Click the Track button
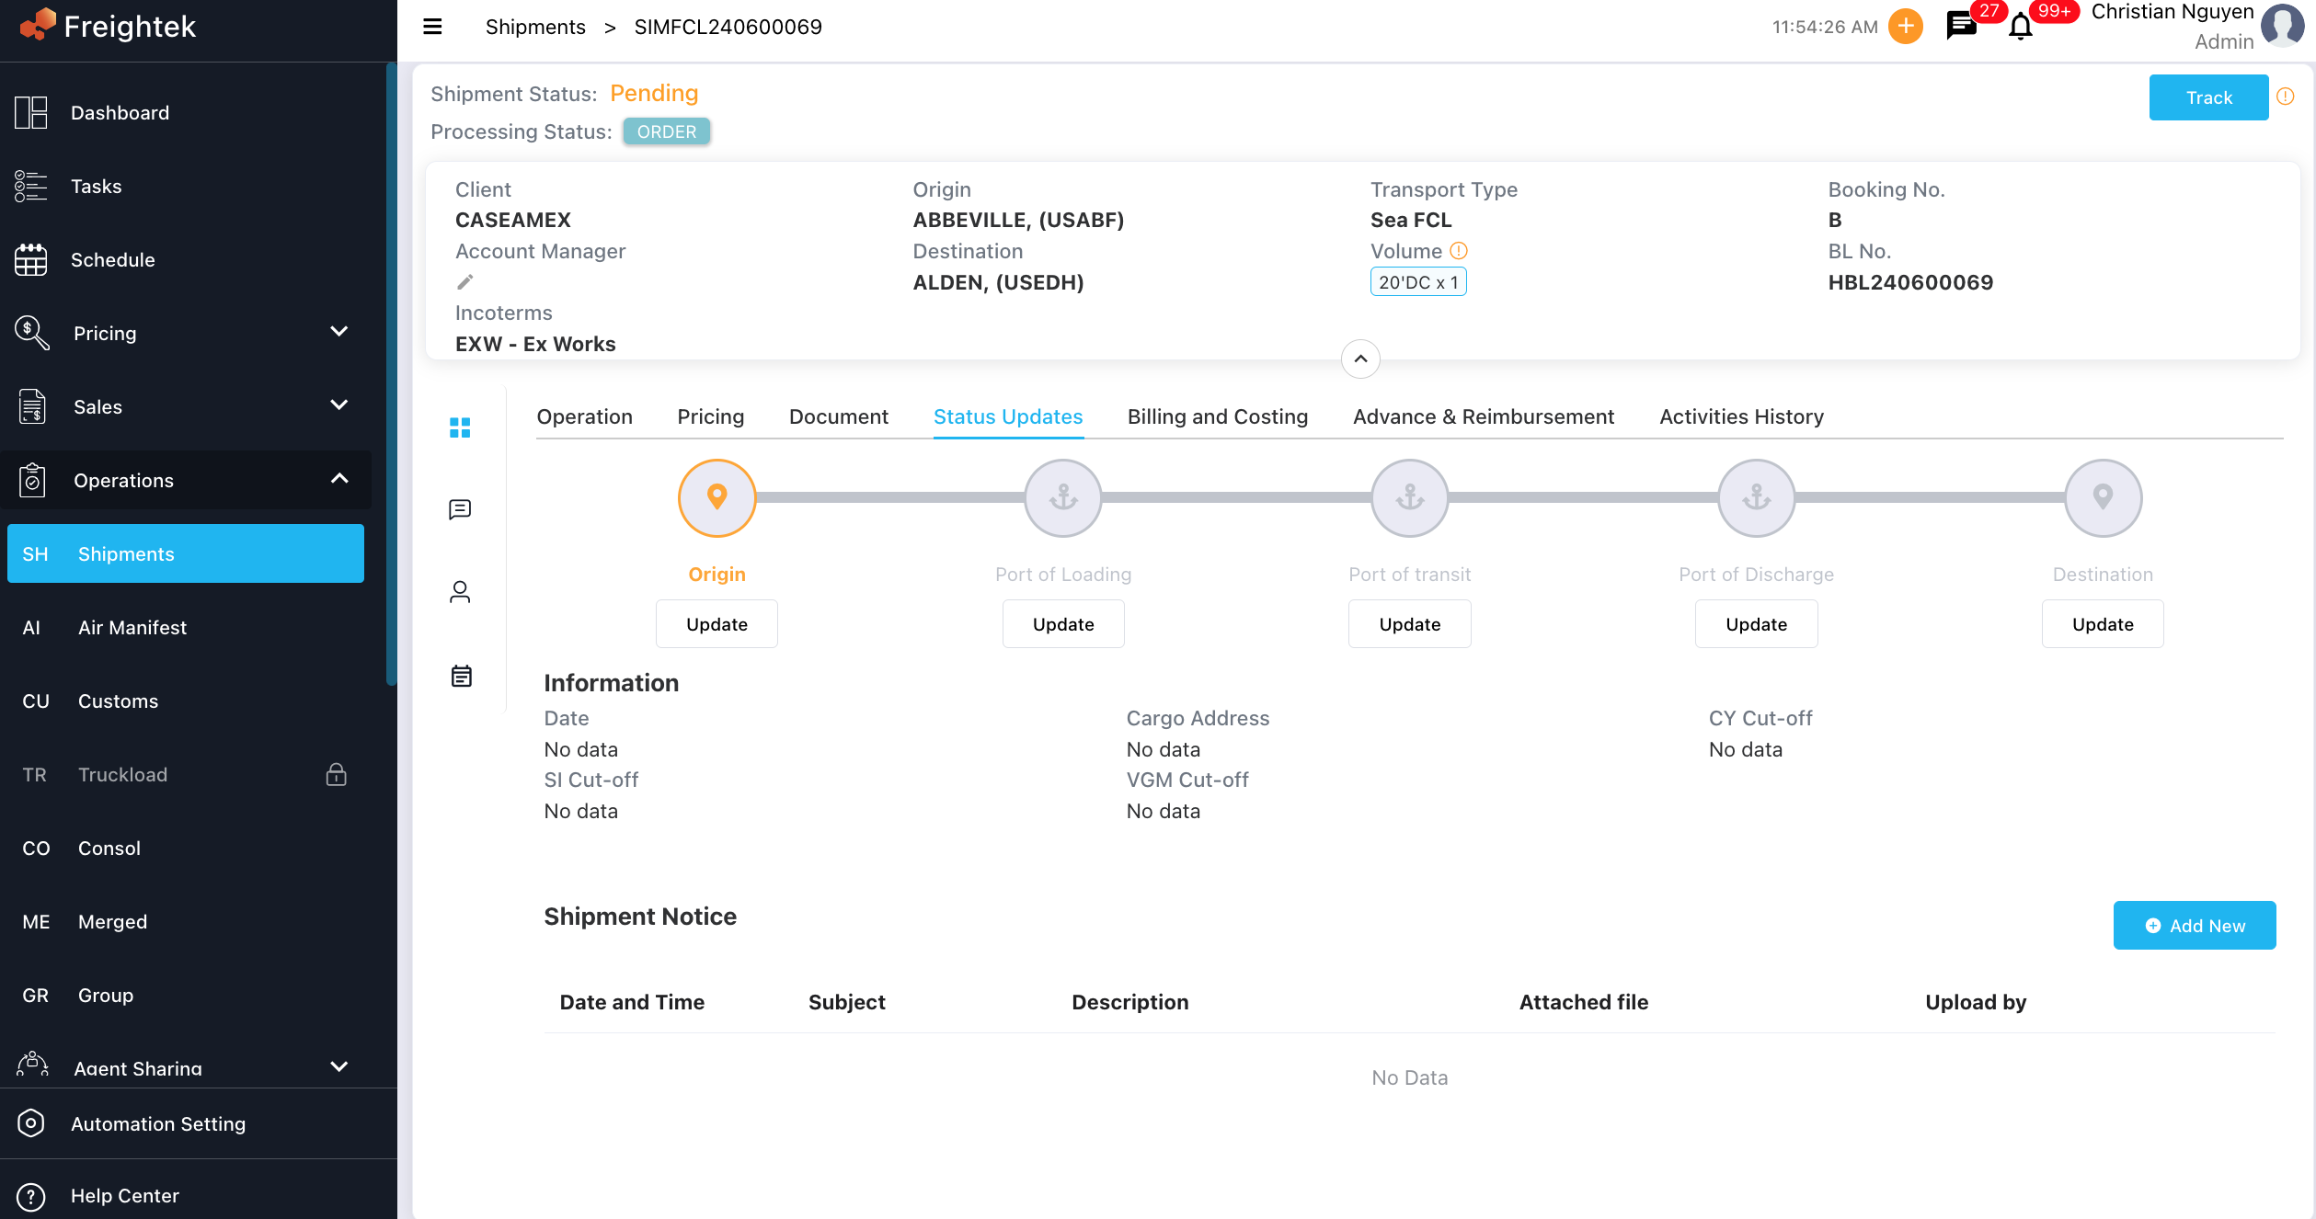Viewport: 2316px width, 1219px height. (2208, 97)
